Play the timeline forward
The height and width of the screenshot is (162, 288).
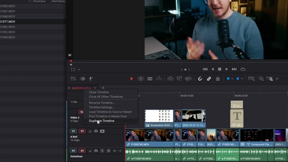[x=227, y=69]
